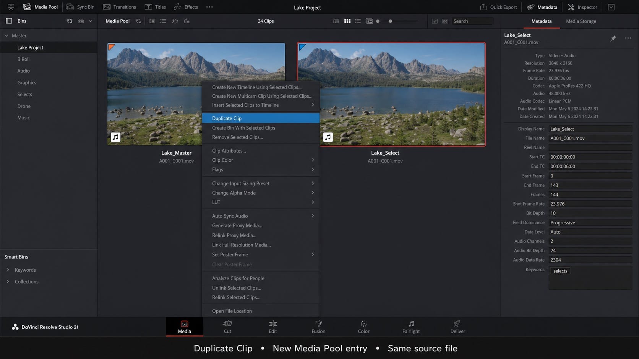639x359 pixels.
Task: Click the Media Pool sort order icon
Action: tap(138, 21)
